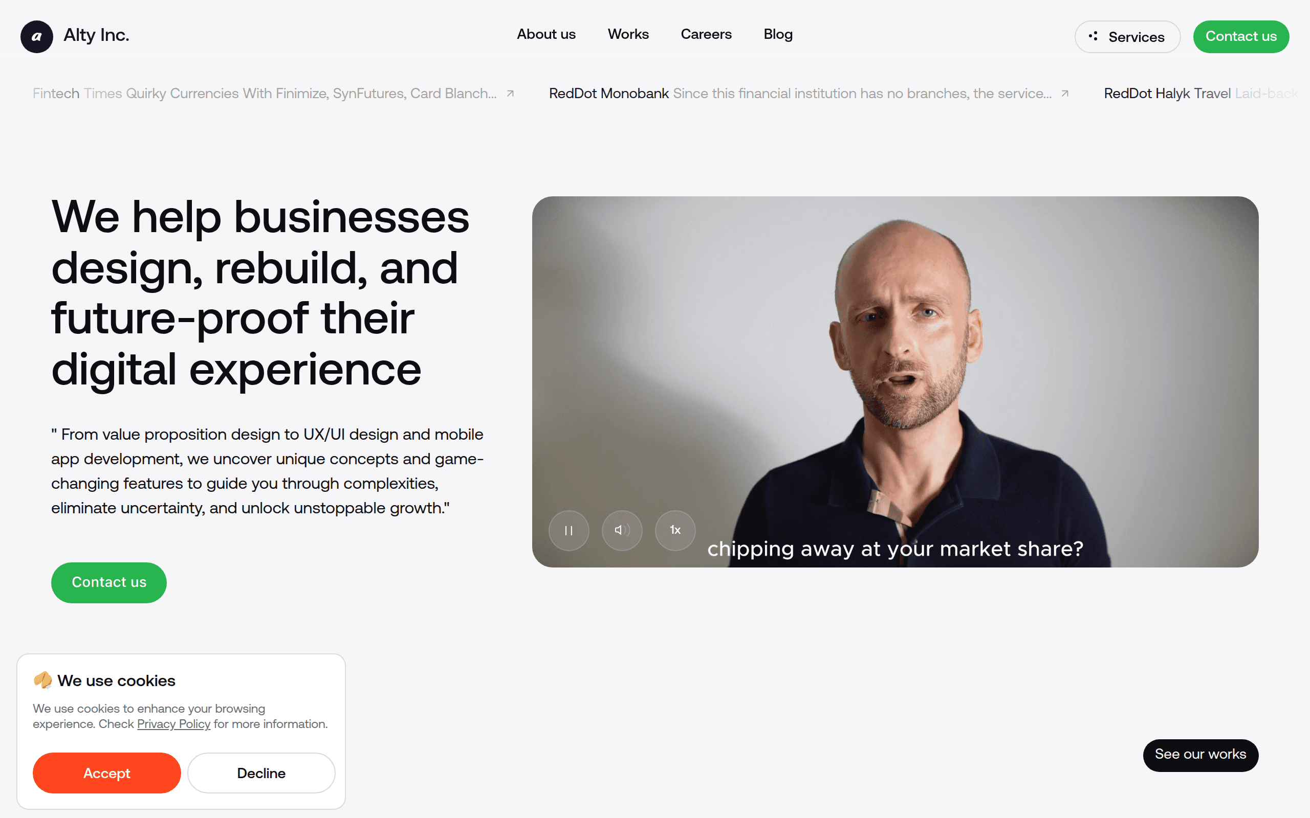The height and width of the screenshot is (818, 1310).
Task: Accept cookies
Action: (x=106, y=772)
